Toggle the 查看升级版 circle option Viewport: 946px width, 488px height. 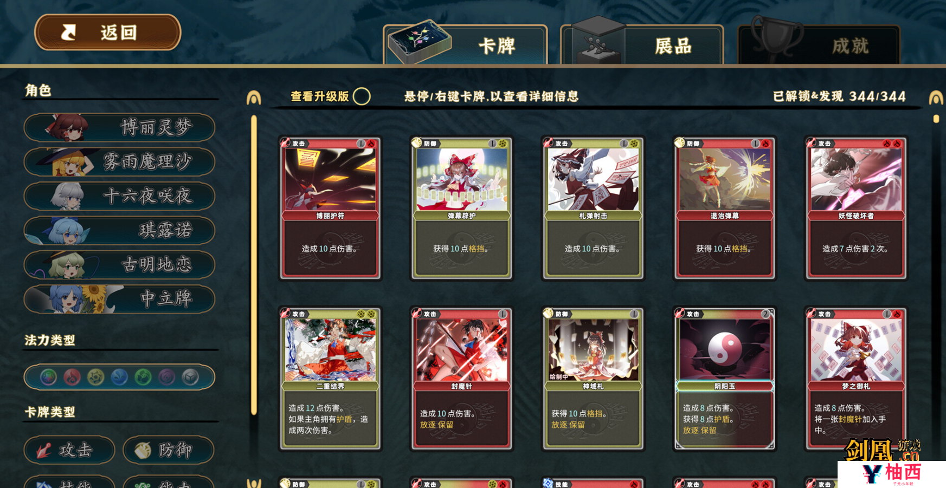(x=362, y=96)
